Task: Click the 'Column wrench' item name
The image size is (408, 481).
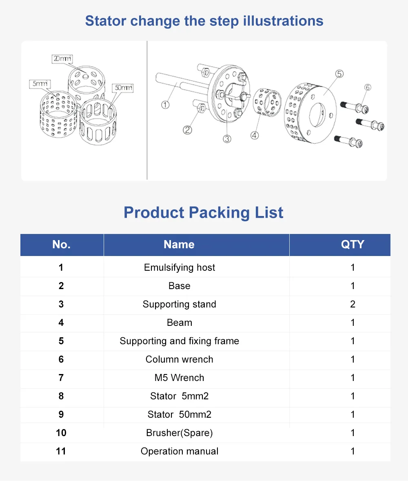Action: tap(180, 359)
